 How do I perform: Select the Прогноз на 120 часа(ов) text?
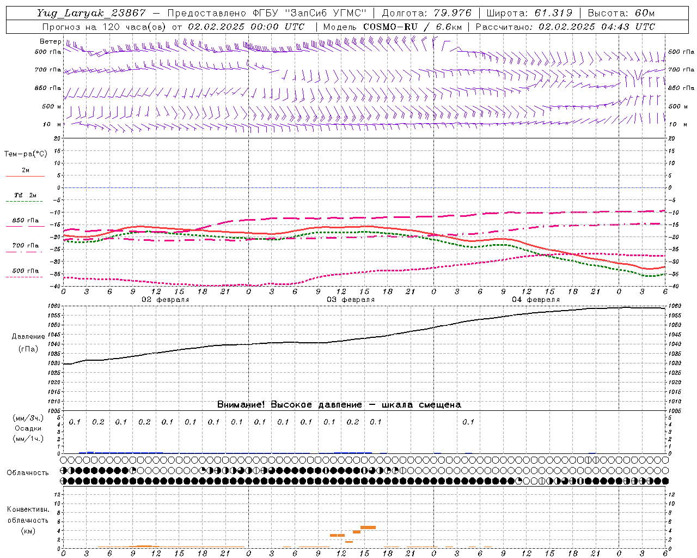(x=105, y=27)
